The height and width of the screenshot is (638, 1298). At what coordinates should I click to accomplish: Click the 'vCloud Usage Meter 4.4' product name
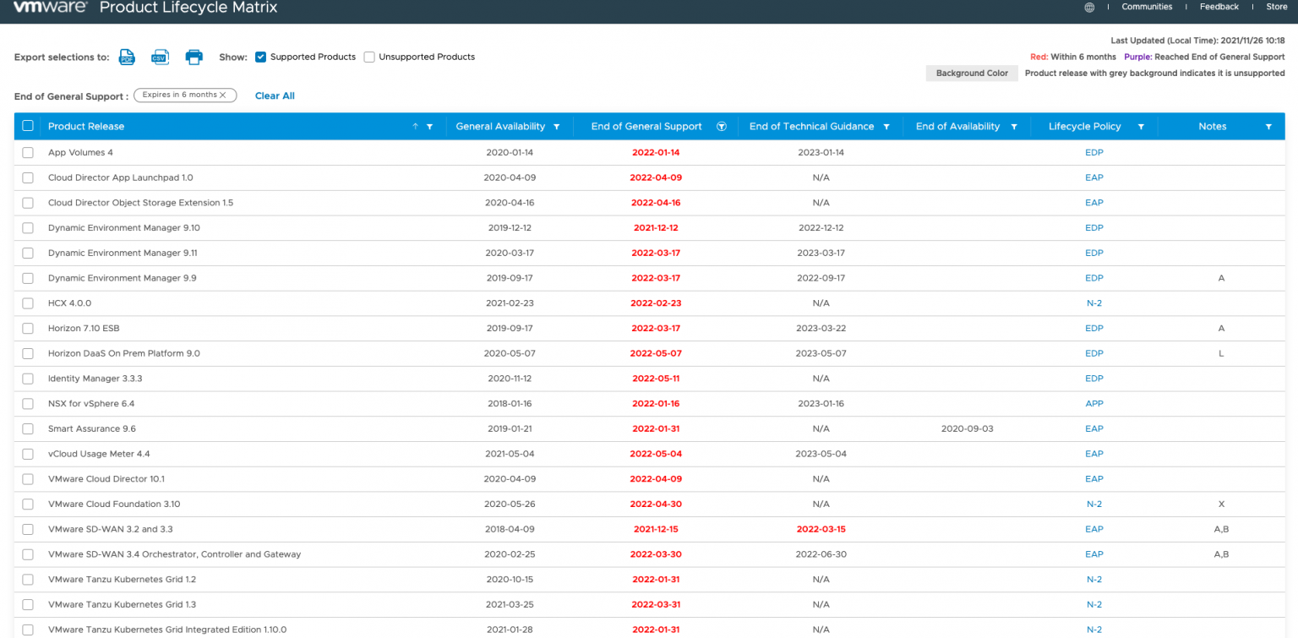click(99, 455)
